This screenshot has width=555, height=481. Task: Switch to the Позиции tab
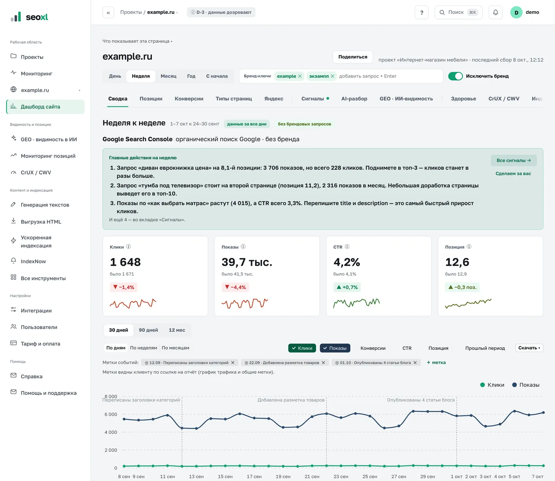tap(151, 99)
